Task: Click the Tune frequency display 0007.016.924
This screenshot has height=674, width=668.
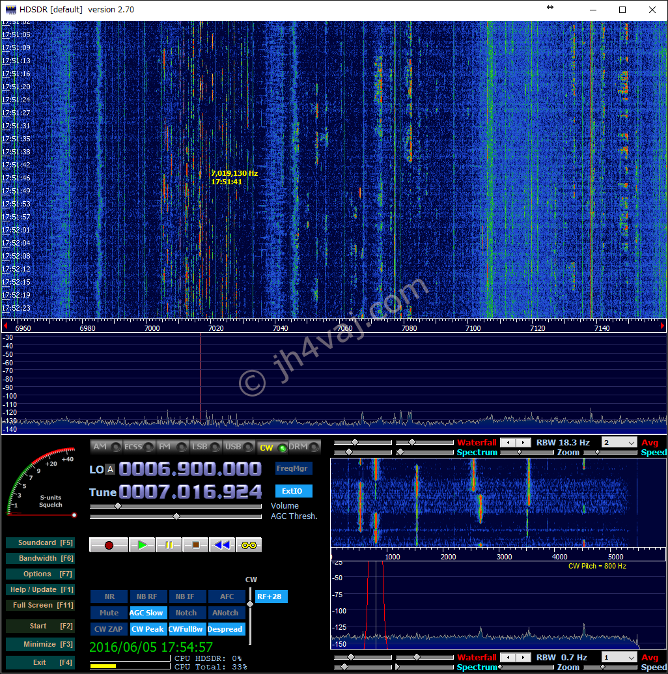Action: (x=190, y=492)
